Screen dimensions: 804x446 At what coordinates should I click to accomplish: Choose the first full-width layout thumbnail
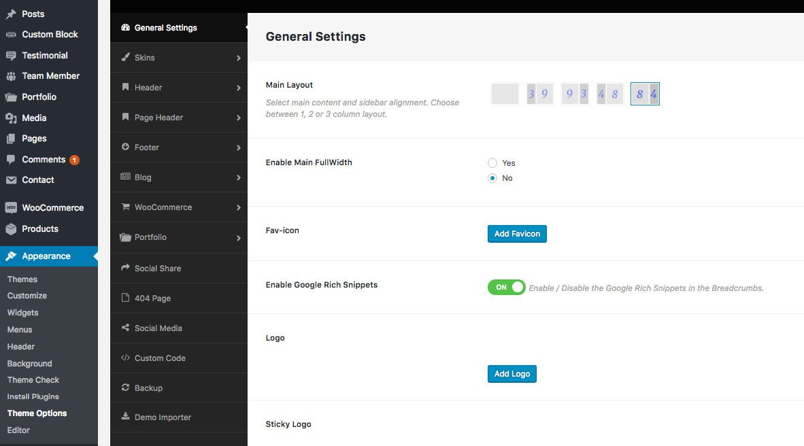tap(505, 94)
